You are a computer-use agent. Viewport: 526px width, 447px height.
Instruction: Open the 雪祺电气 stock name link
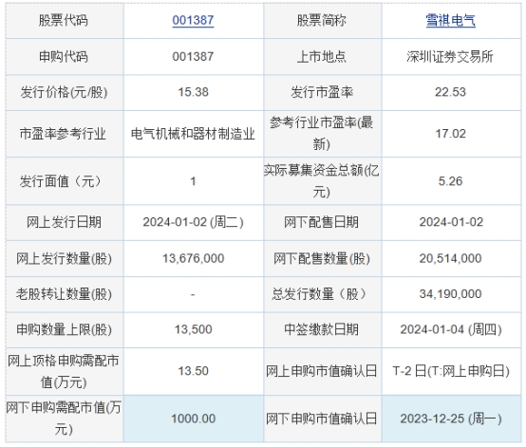(451, 20)
